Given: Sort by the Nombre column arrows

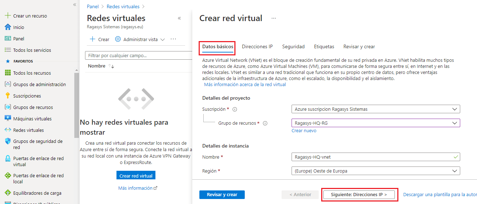Looking at the screenshot, I should click(111, 66).
